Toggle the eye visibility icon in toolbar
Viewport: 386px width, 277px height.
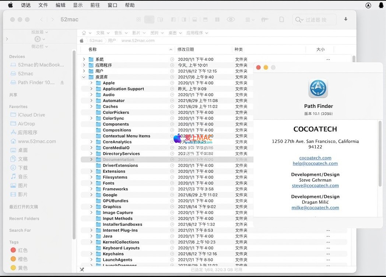231,20
